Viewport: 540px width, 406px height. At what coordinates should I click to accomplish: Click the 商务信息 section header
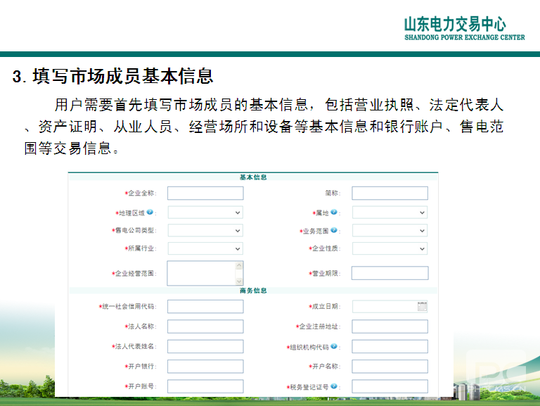[x=253, y=291]
